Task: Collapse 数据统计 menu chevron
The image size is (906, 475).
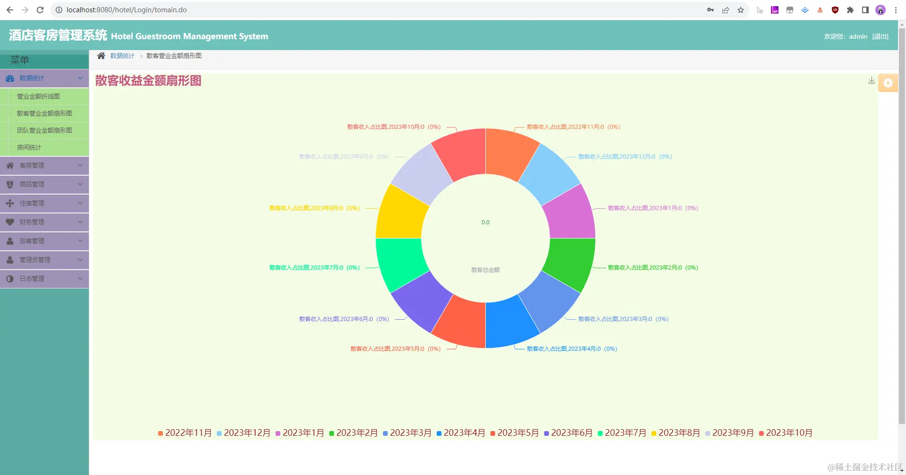Action: click(x=80, y=78)
